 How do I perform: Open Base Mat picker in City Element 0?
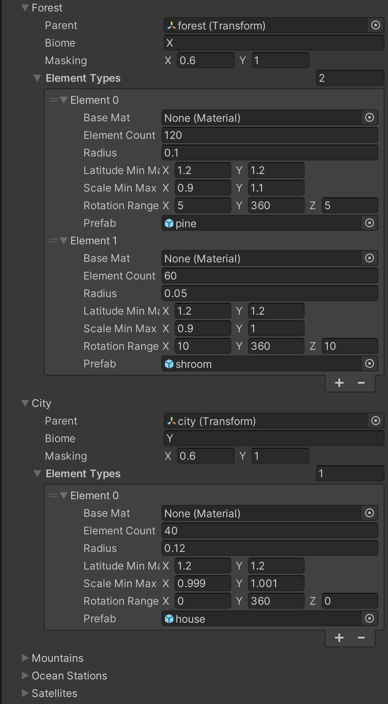click(x=370, y=513)
